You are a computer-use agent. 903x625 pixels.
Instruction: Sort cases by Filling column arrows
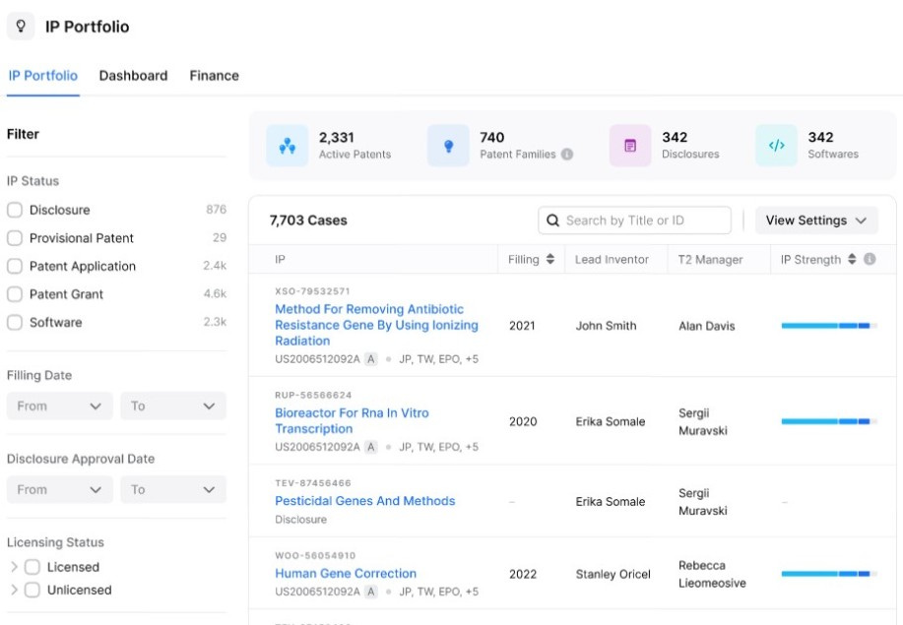pos(550,259)
